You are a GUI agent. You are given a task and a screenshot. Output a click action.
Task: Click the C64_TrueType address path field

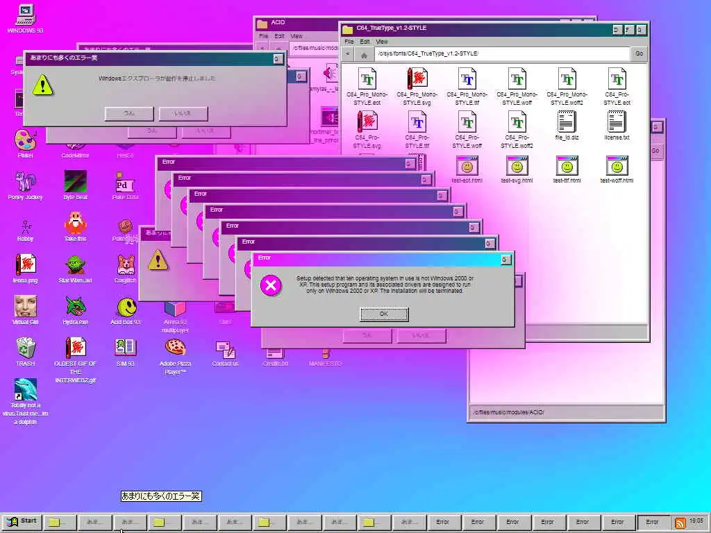501,53
